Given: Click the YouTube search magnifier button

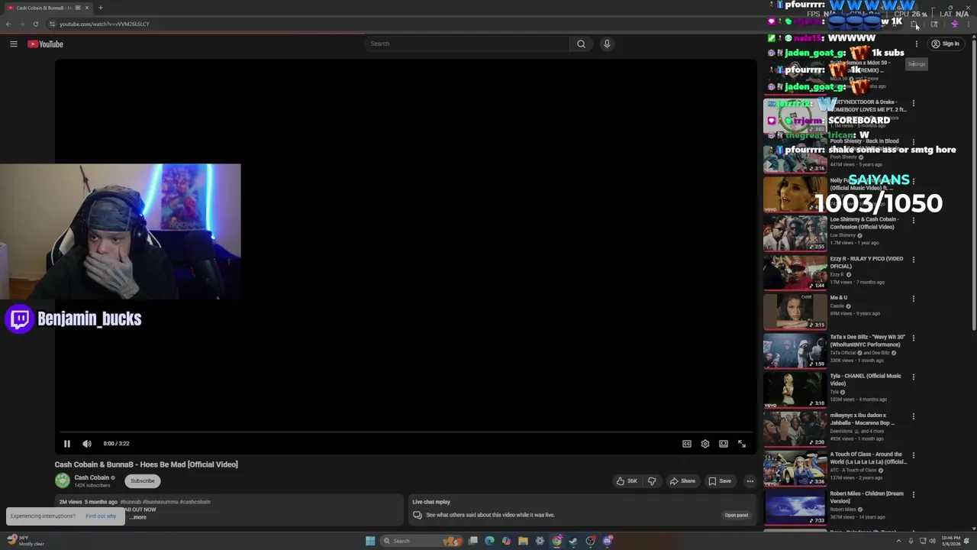Looking at the screenshot, I should pyautogui.click(x=581, y=44).
